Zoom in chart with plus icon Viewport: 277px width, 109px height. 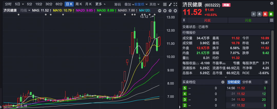tap(165, 11)
